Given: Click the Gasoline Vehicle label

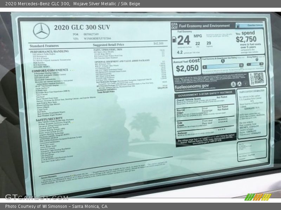Looking at the screenshot, I should (x=255, y=25).
